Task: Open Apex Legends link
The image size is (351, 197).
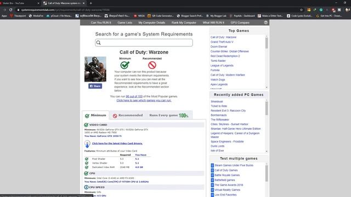Action: coord(219,84)
